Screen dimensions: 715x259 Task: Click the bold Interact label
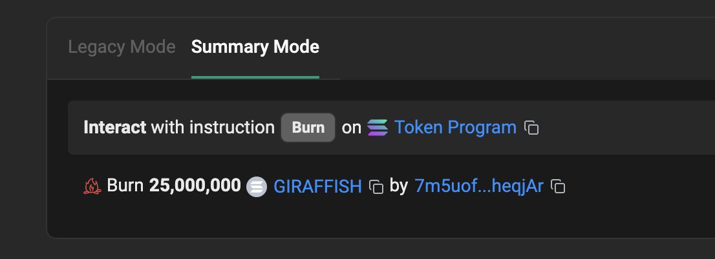[115, 127]
